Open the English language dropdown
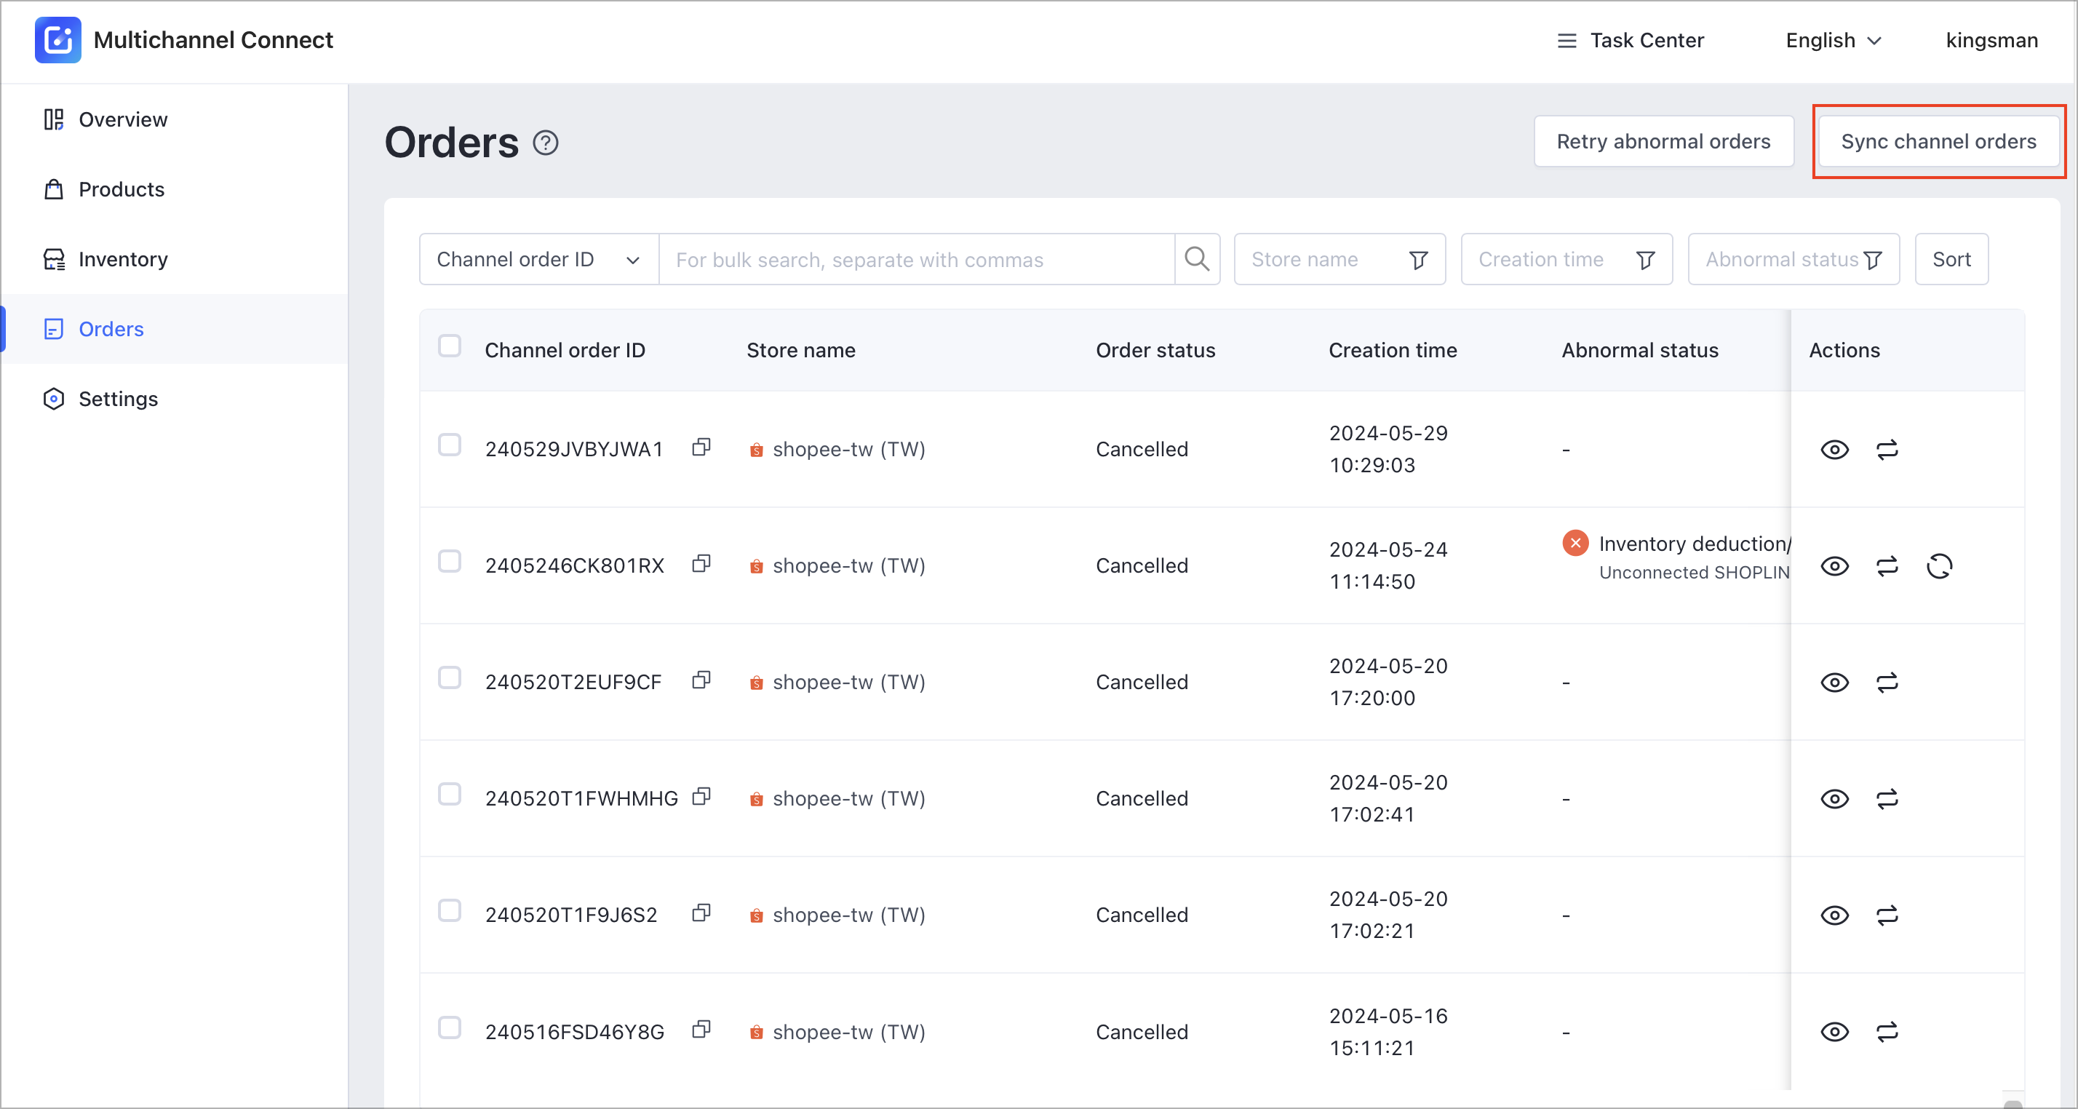 1833,40
